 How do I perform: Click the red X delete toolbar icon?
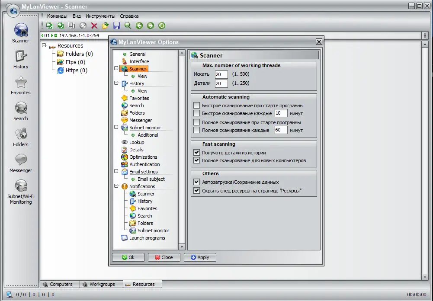tap(94, 26)
